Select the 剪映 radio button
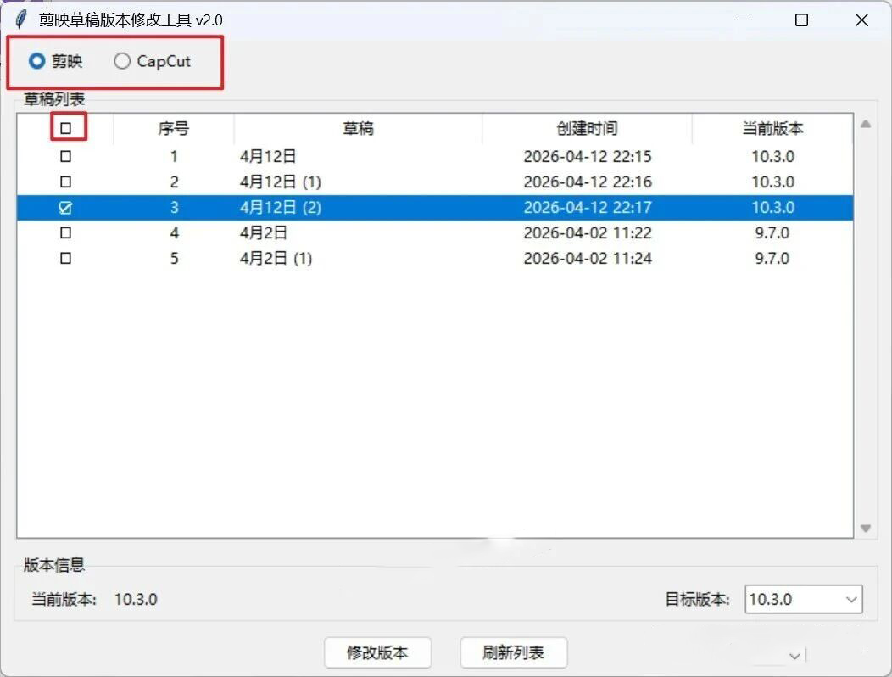This screenshot has height=677, width=892. pyautogui.click(x=37, y=61)
